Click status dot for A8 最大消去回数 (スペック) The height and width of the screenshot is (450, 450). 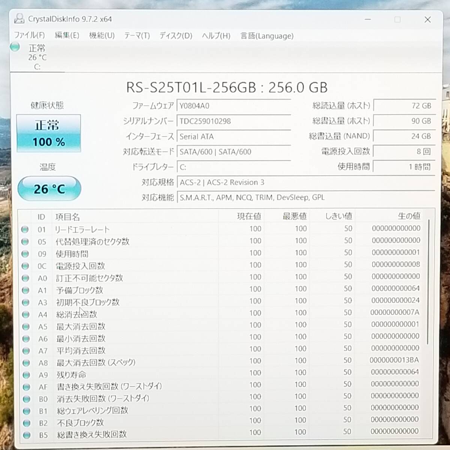pos(26,363)
